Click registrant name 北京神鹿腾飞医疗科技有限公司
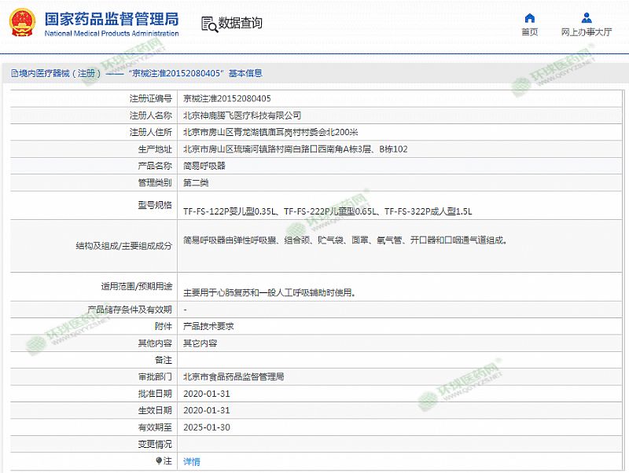The image size is (629, 473). point(241,115)
